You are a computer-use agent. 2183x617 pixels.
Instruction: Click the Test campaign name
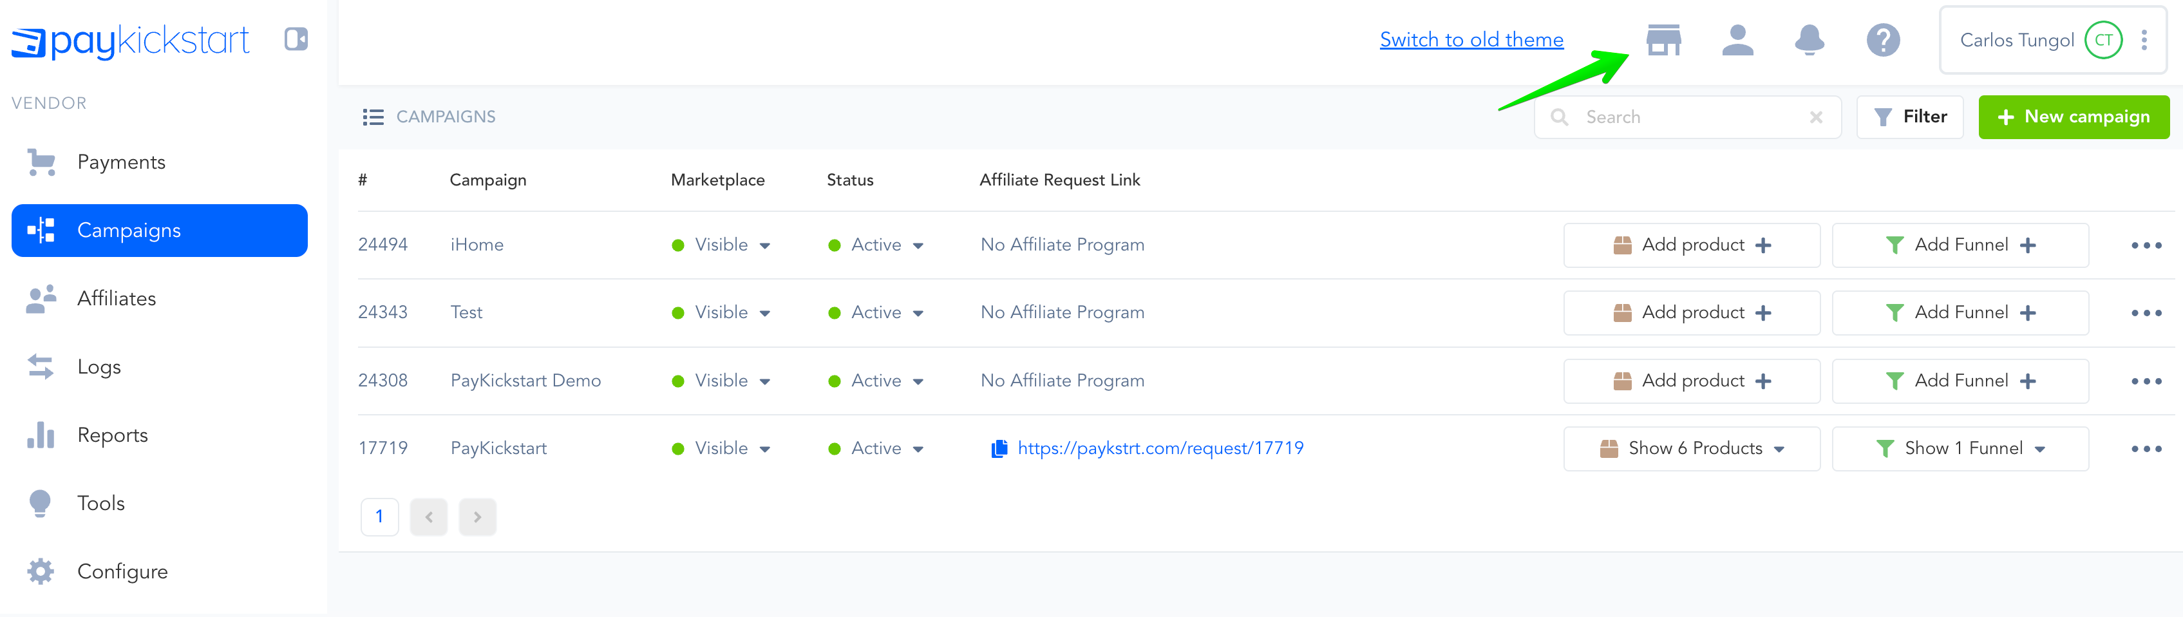coord(466,313)
